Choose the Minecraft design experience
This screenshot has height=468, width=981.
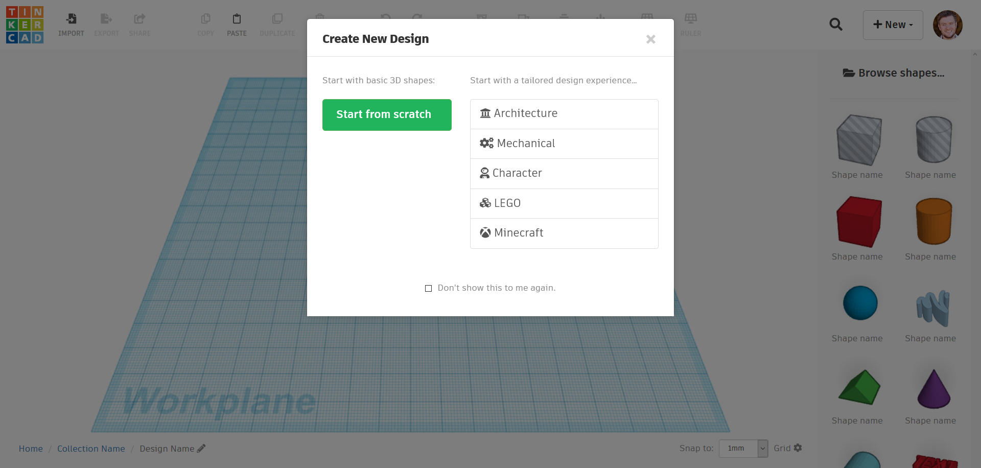tap(564, 233)
